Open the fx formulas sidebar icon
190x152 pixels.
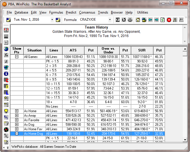point(6,55)
